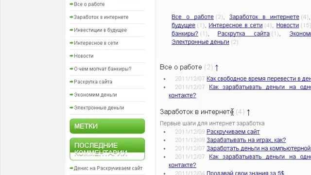Open comment Денис на Раскручиваем сайт
Image resolution: width=311 pixels, height=175 pixels.
coord(108,168)
